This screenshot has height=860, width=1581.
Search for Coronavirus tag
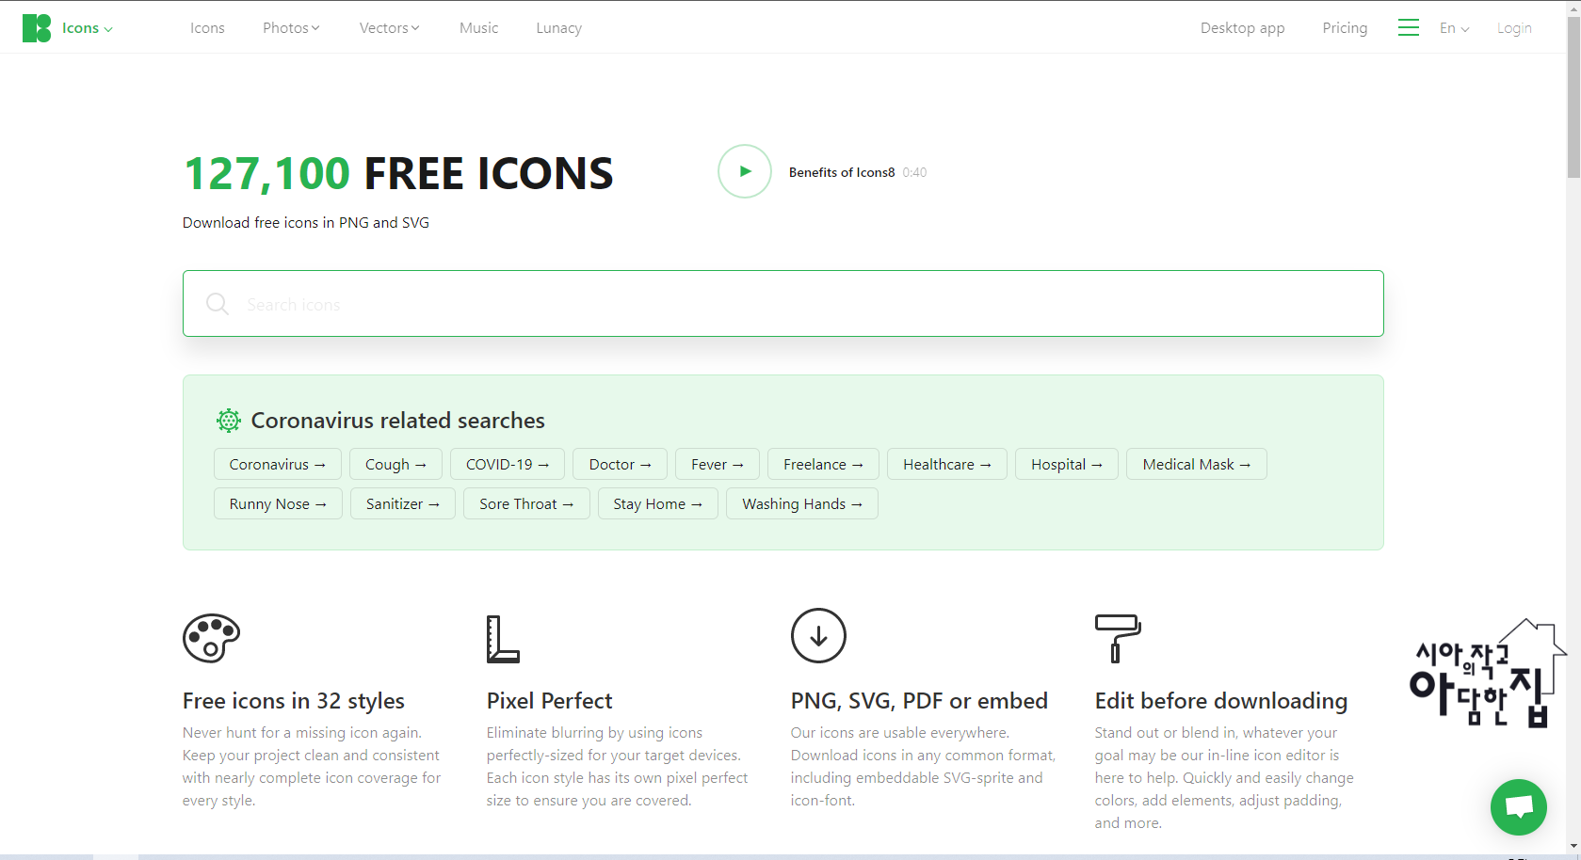[277, 465]
